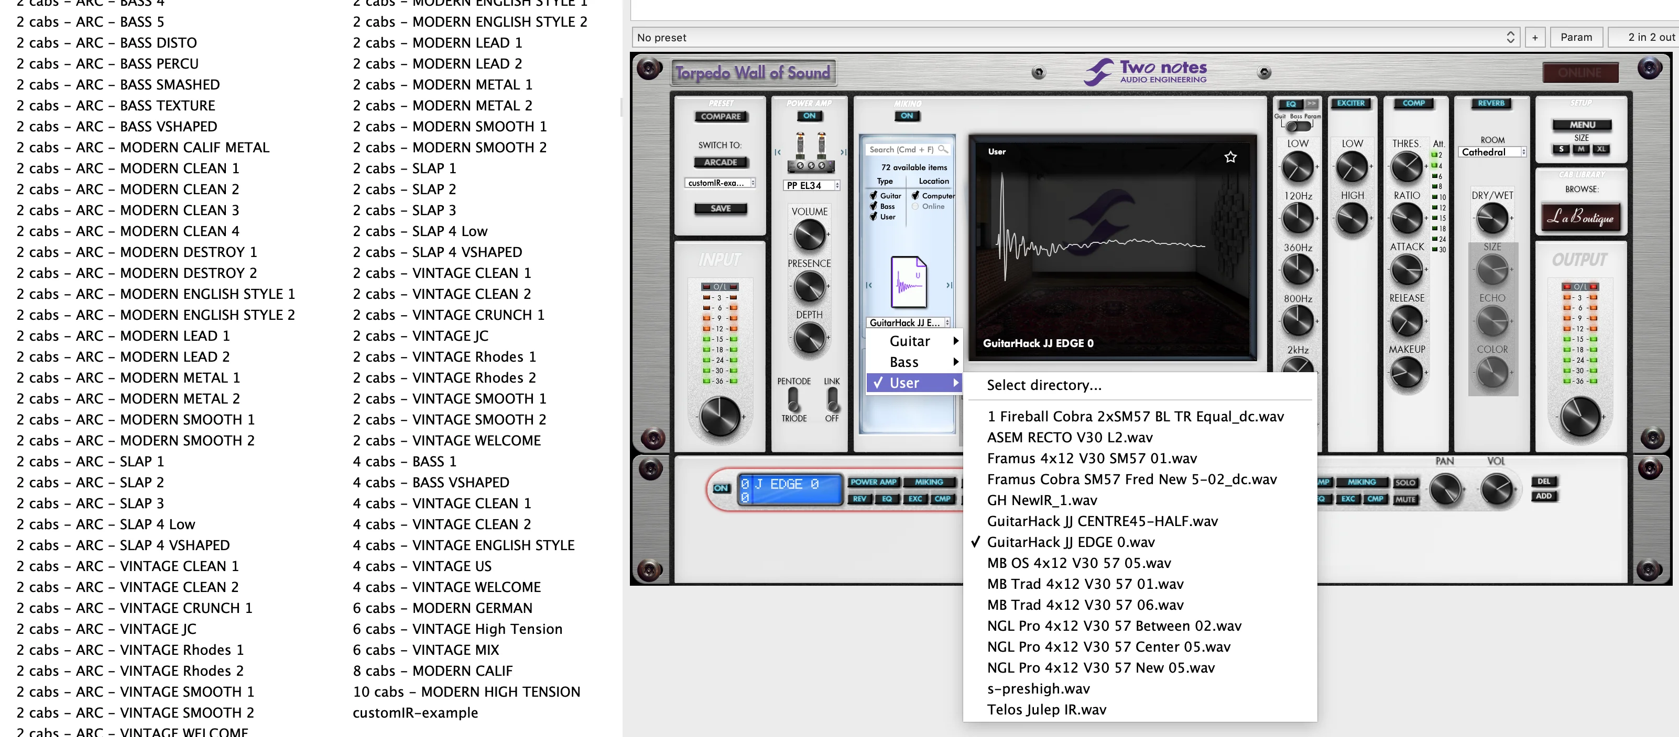
Task: Toggle the Power Amp ON switch
Action: coord(809,116)
